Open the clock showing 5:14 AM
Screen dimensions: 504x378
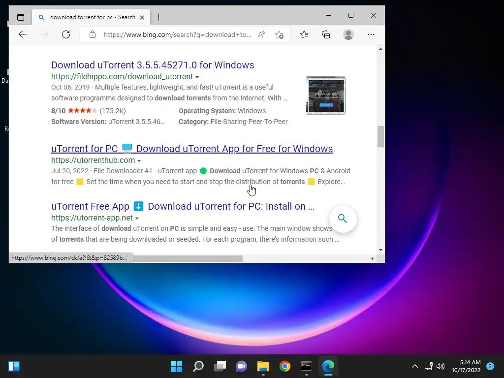(466, 366)
